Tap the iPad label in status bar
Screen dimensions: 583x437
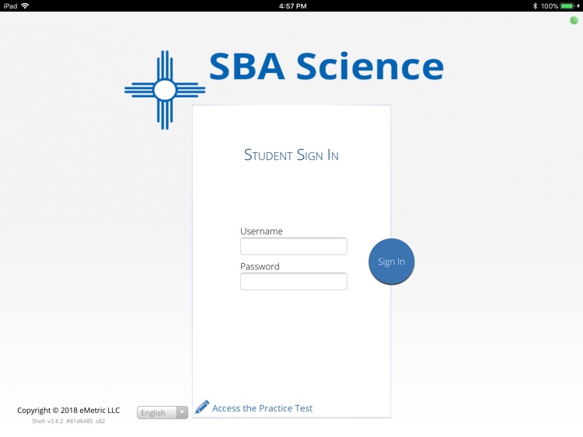click(x=10, y=5)
